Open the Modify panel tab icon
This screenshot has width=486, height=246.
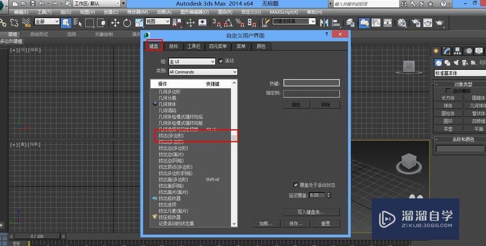[447, 51]
